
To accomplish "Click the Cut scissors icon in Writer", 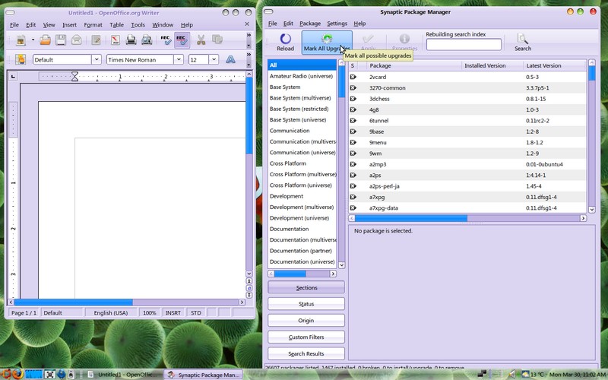I will tap(201, 40).
